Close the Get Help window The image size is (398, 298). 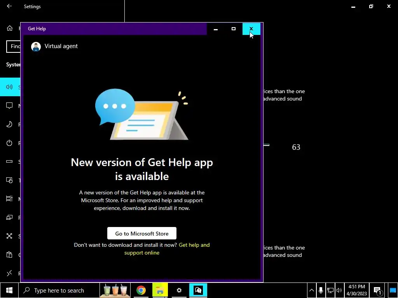[251, 29]
